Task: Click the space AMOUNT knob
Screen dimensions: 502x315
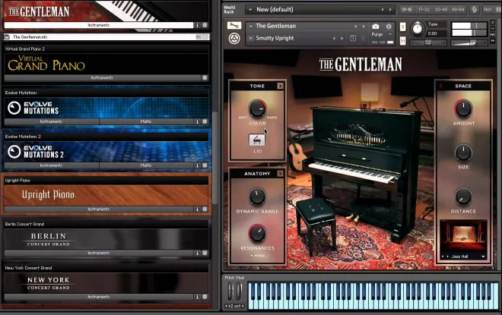Action: (463, 108)
